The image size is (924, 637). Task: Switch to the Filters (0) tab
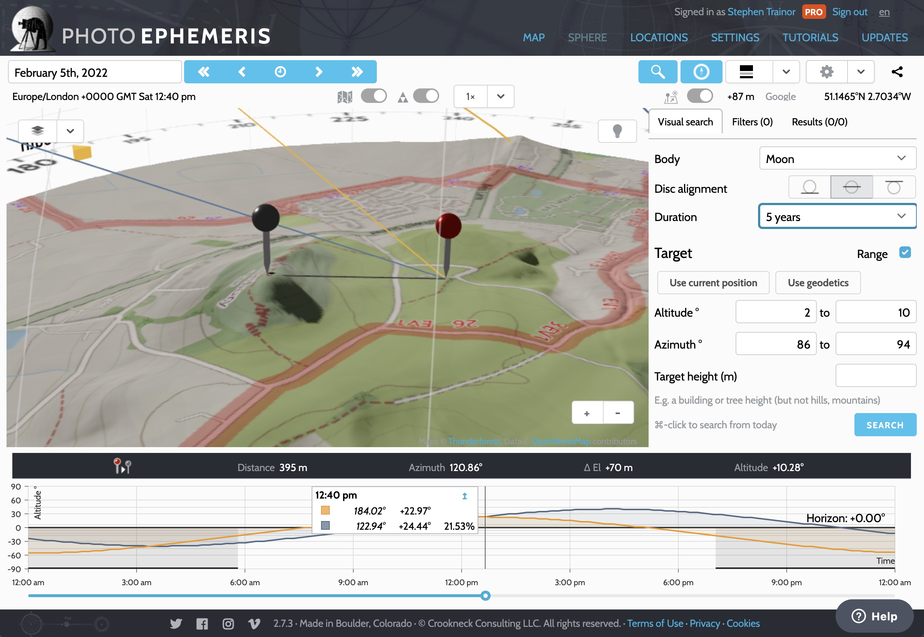(x=752, y=122)
